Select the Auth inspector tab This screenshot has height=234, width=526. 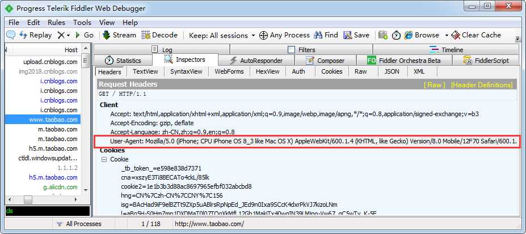point(298,71)
